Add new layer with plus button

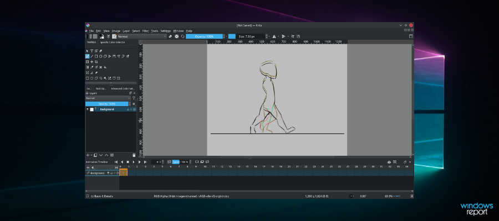click(x=88, y=155)
